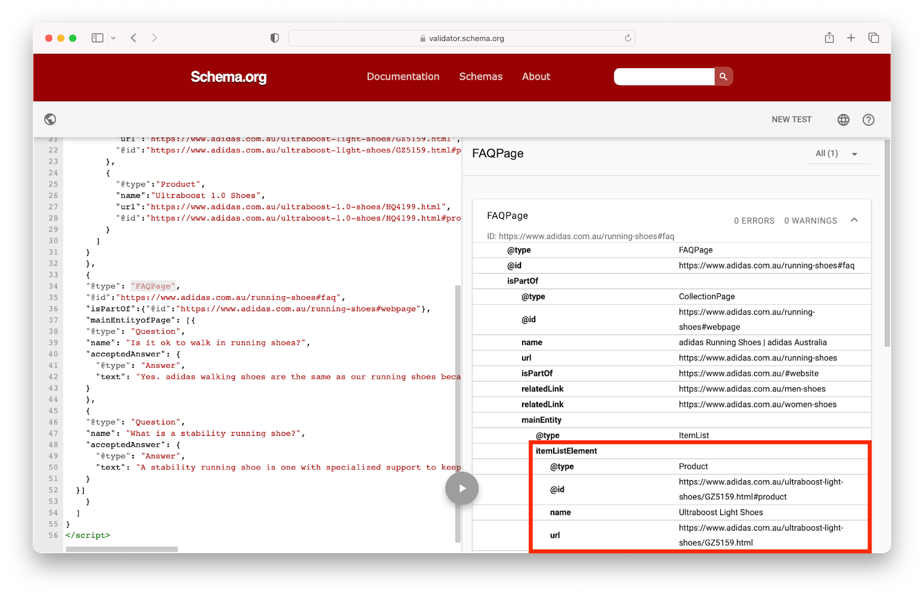The image size is (924, 597).
Task: Show the Safari tab overview icon
Action: coord(874,38)
